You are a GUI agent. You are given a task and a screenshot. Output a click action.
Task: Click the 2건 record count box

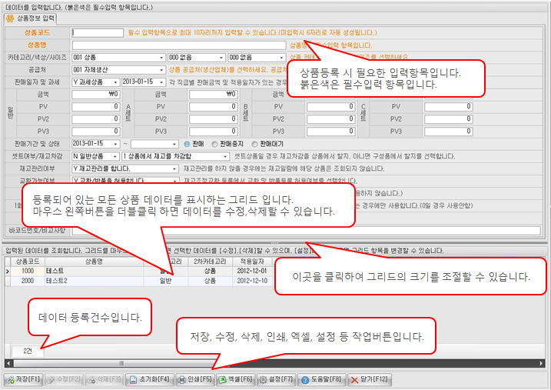tap(28, 351)
